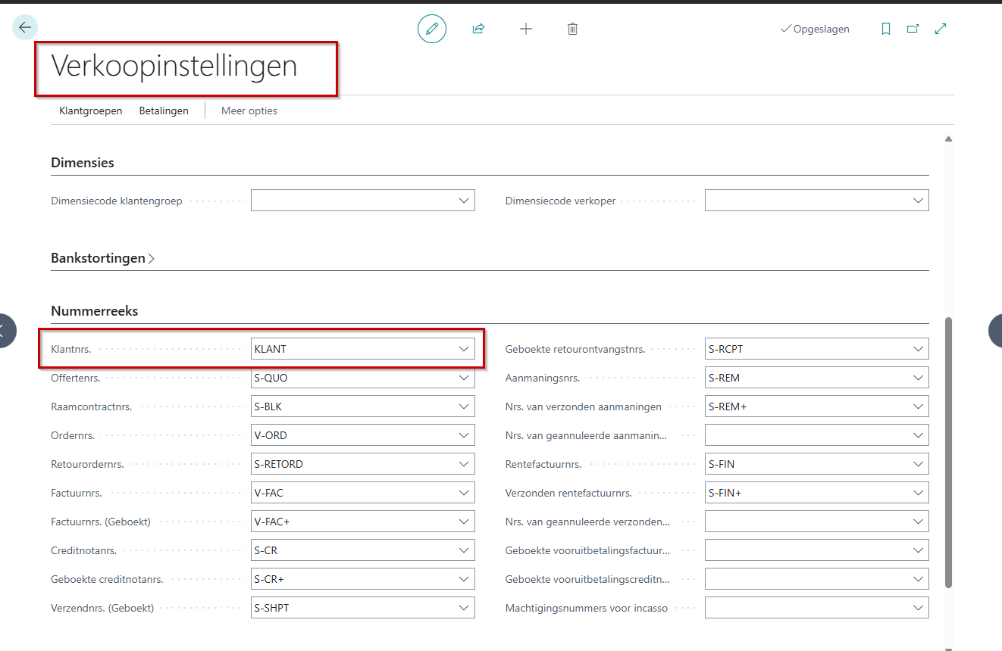
Task: Open Dimensiecode klantengroep dropdown
Action: coord(464,201)
